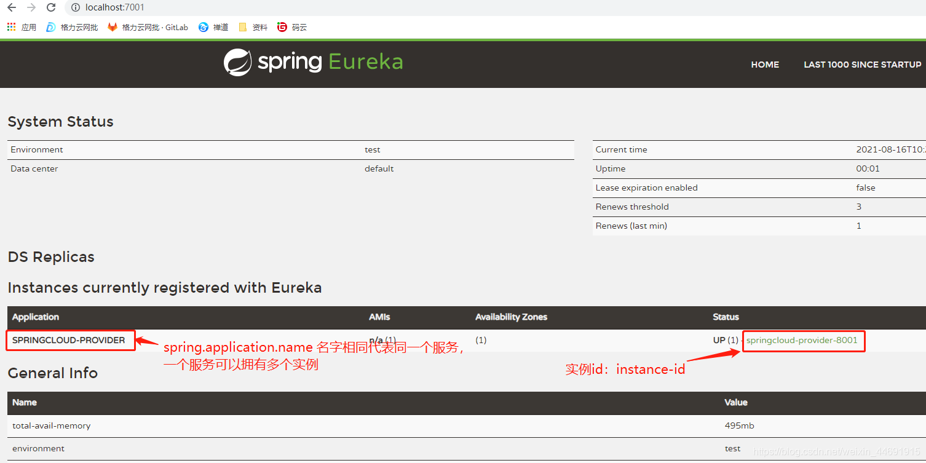Open the 资料 bookmarks folder
Screen dimensions: 926x463
[253, 27]
